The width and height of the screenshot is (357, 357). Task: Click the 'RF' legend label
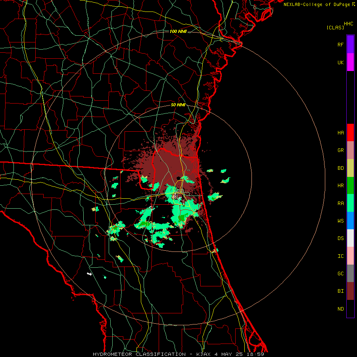[x=341, y=44]
